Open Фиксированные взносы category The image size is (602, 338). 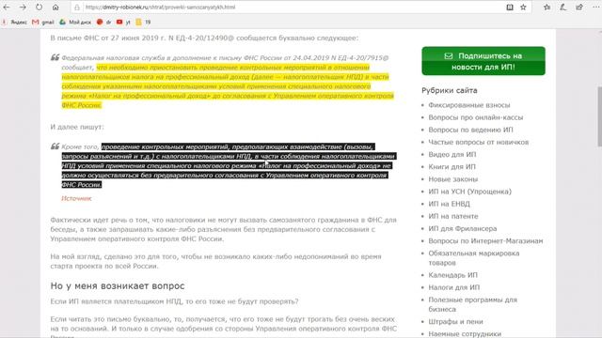(469, 105)
